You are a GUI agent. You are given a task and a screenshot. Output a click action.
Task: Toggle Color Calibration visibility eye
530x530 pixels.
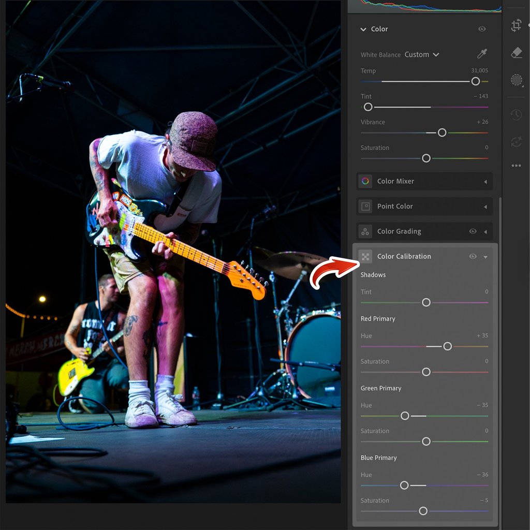pos(473,256)
